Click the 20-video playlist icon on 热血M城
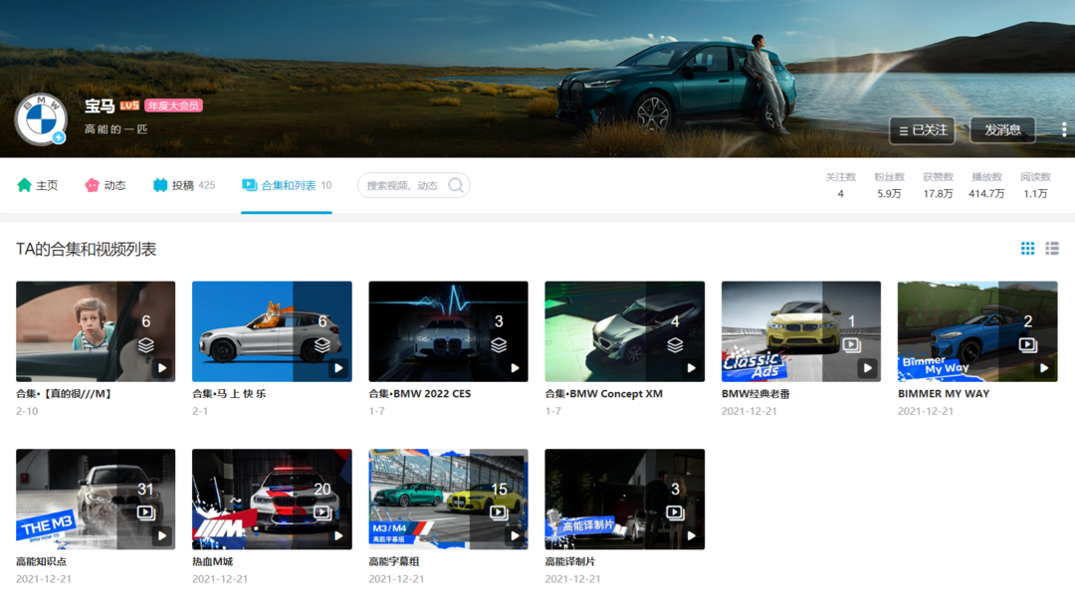The height and width of the screenshot is (600, 1075). coord(322,512)
